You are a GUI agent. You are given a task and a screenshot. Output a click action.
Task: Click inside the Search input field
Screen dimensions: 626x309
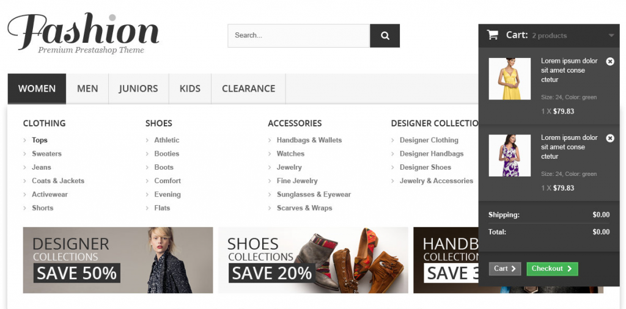298,35
